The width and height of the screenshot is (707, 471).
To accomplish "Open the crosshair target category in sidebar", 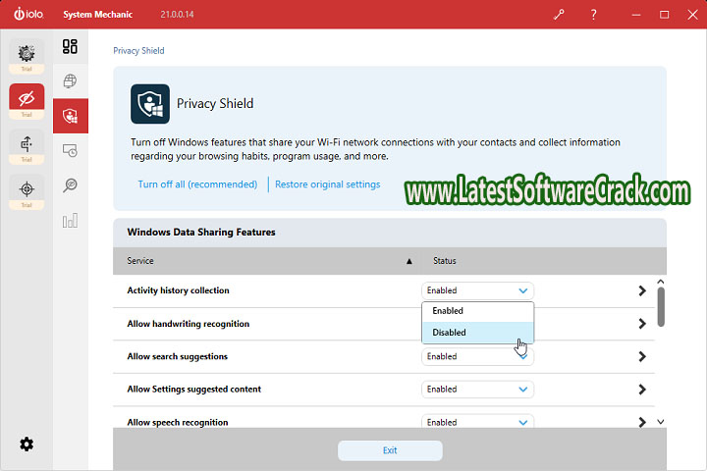I will point(27,191).
